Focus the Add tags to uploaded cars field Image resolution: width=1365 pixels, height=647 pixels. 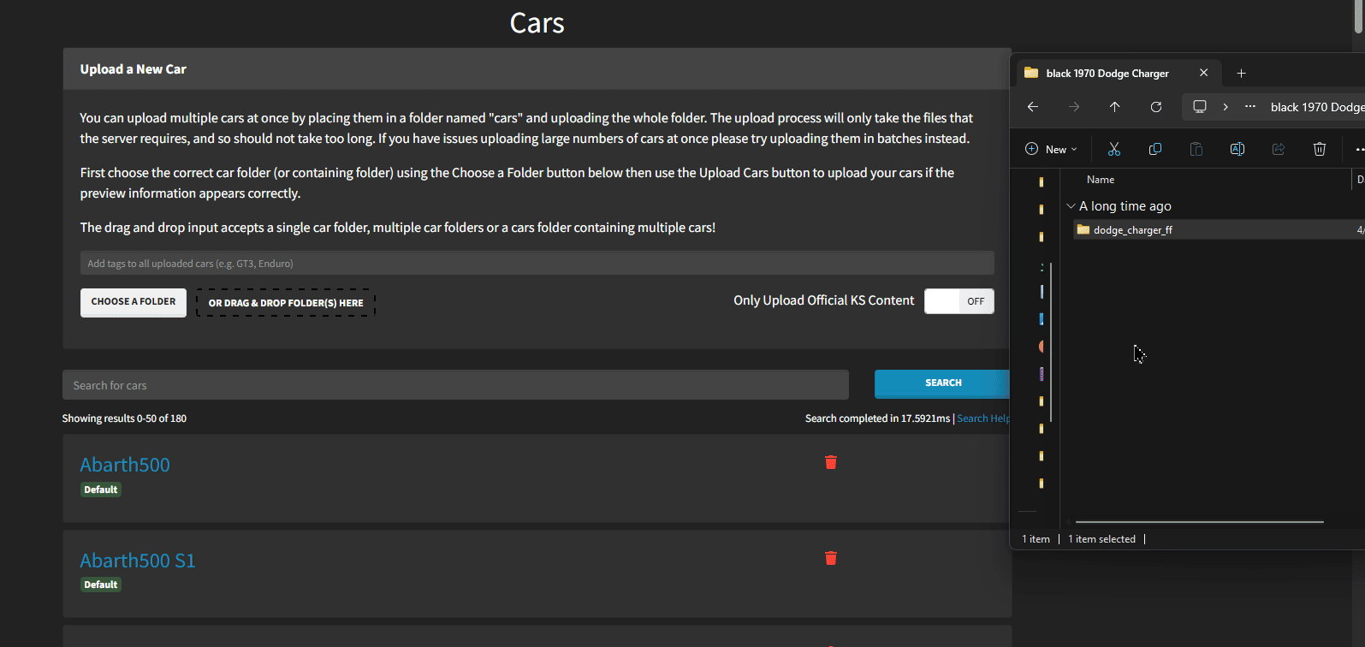coord(537,263)
